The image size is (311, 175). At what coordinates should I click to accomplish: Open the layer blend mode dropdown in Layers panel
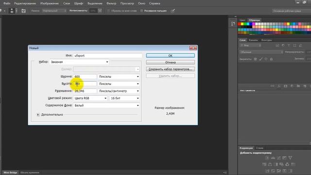pyautogui.click(x=261, y=52)
